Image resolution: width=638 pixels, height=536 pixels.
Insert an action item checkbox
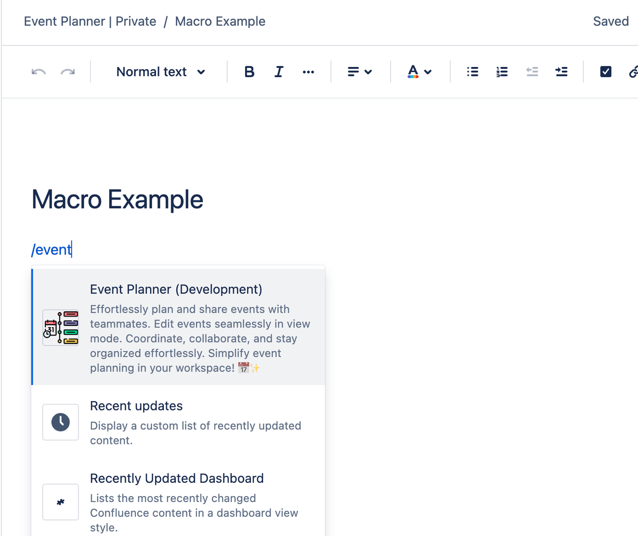[606, 72]
